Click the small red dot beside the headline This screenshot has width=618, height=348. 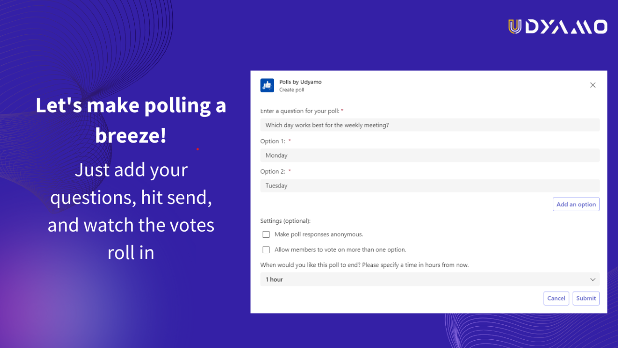[x=197, y=149]
